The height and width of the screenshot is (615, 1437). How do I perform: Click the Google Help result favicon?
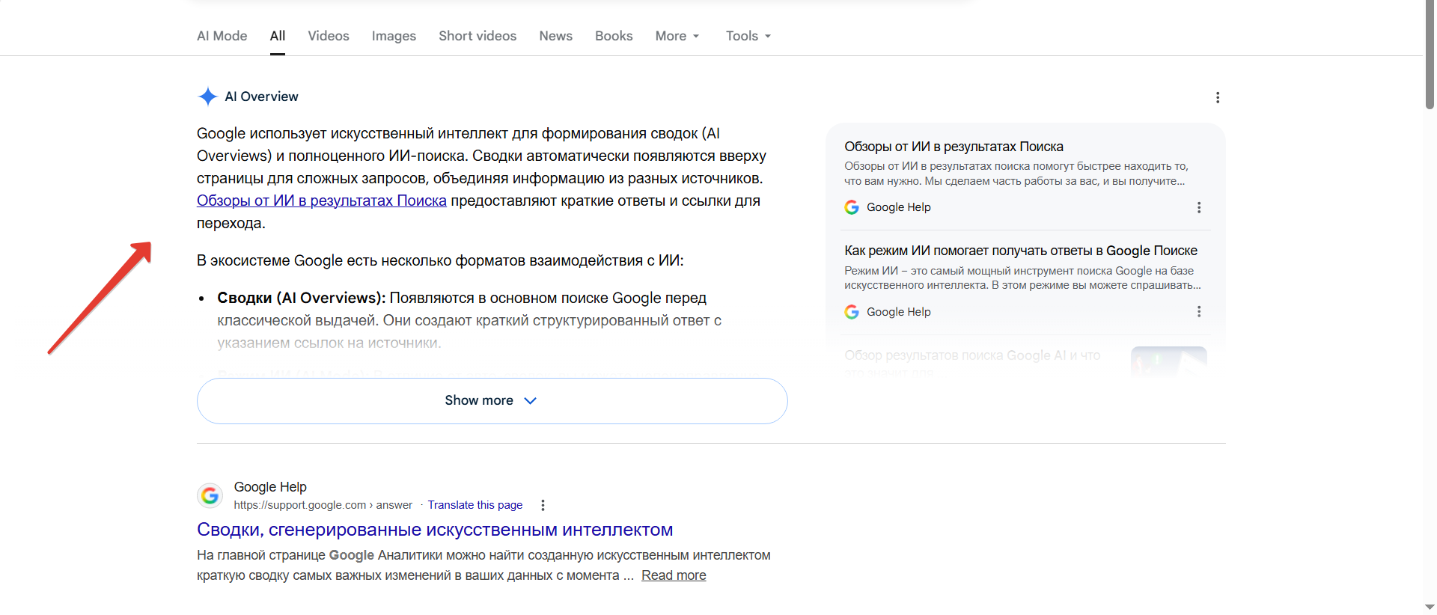click(x=210, y=495)
